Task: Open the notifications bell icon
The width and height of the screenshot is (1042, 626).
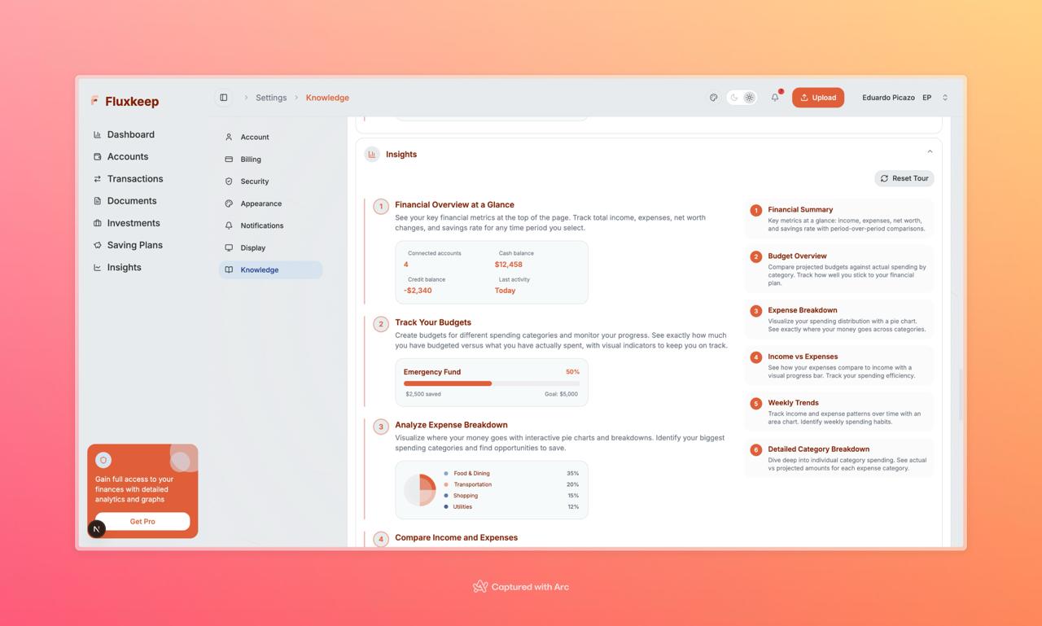Action: (x=775, y=98)
